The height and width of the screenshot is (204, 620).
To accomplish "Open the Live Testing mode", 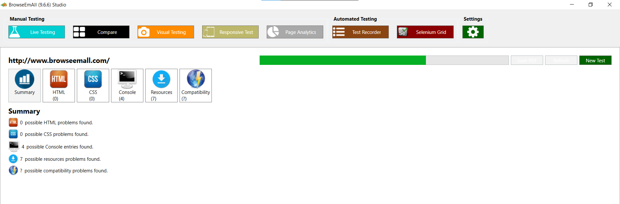I will pyautogui.click(x=36, y=32).
